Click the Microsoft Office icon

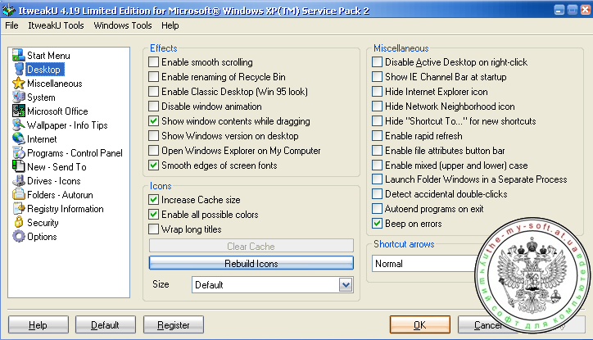point(18,111)
